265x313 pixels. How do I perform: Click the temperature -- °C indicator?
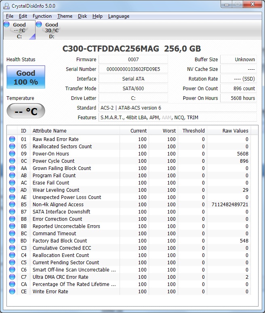tap(26, 111)
